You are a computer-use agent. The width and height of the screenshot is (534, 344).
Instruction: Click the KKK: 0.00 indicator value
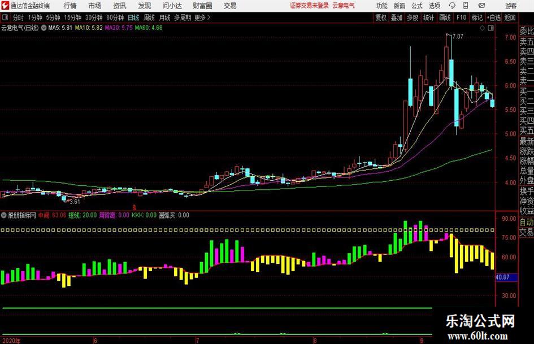click(144, 215)
